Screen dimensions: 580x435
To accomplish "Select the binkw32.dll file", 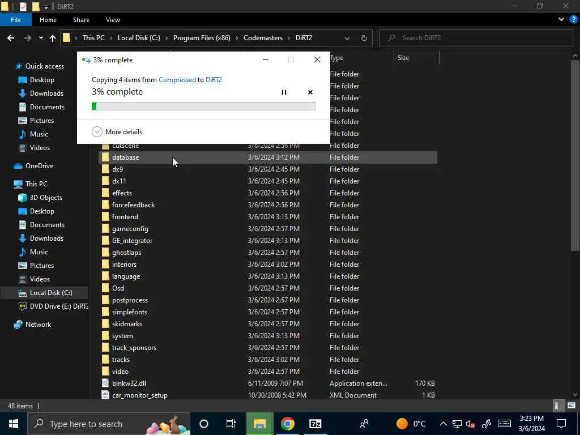I will [x=268, y=383].
